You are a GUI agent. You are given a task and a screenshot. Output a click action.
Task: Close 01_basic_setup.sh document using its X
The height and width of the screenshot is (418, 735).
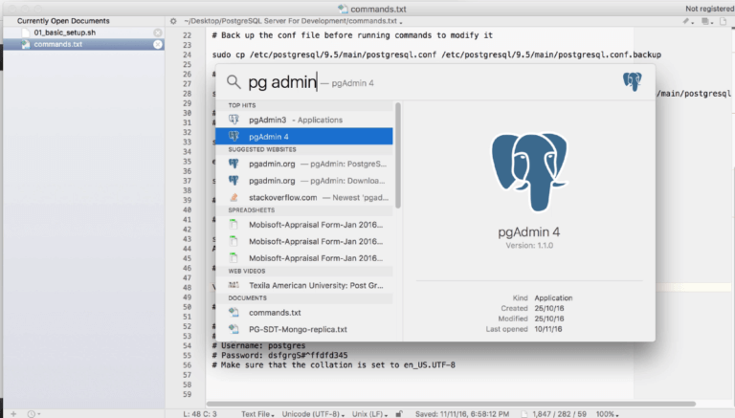(158, 33)
